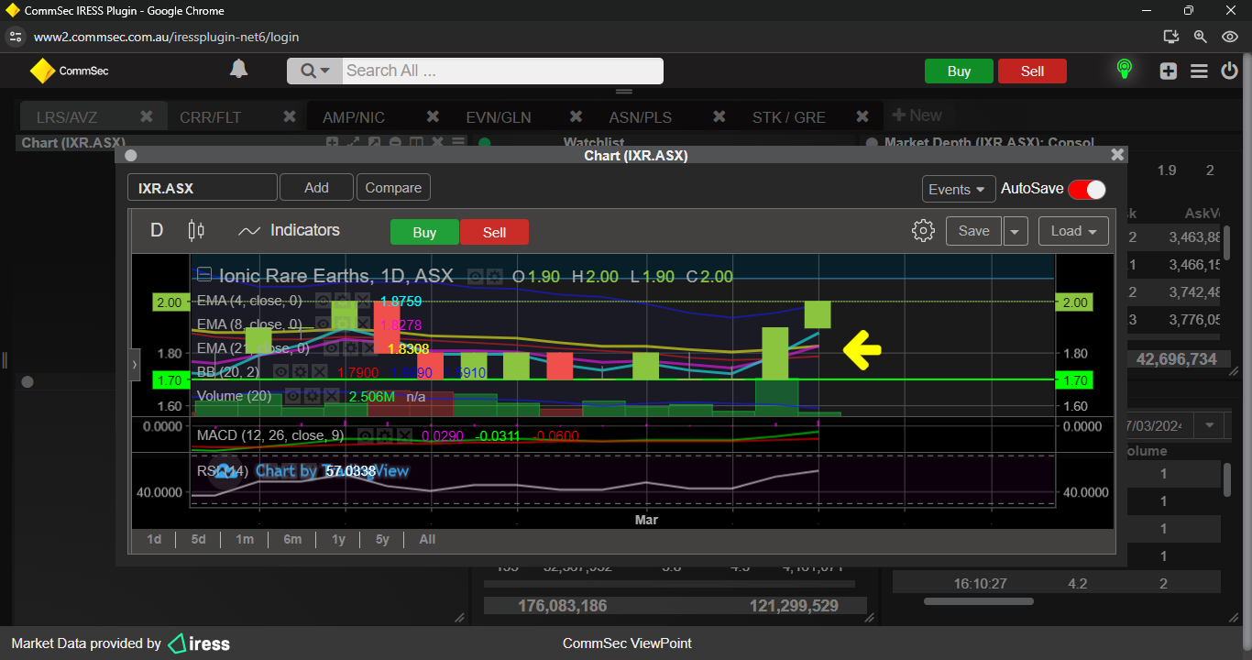Select the 6m time range
Image resolution: width=1252 pixels, height=660 pixels.
coord(292,539)
